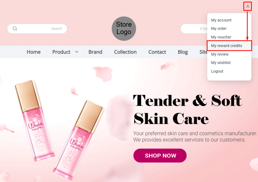Go to the Home page link

pyautogui.click(x=34, y=52)
